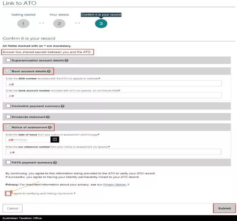Show help for PAYG payment summary
The width and height of the screenshot is (237, 221).
click(55, 163)
